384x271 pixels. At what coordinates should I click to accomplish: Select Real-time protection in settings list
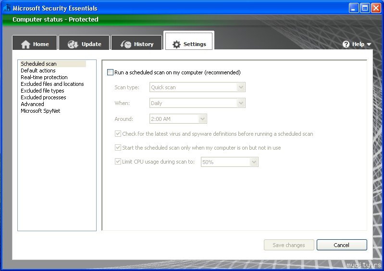pyautogui.click(x=44, y=77)
